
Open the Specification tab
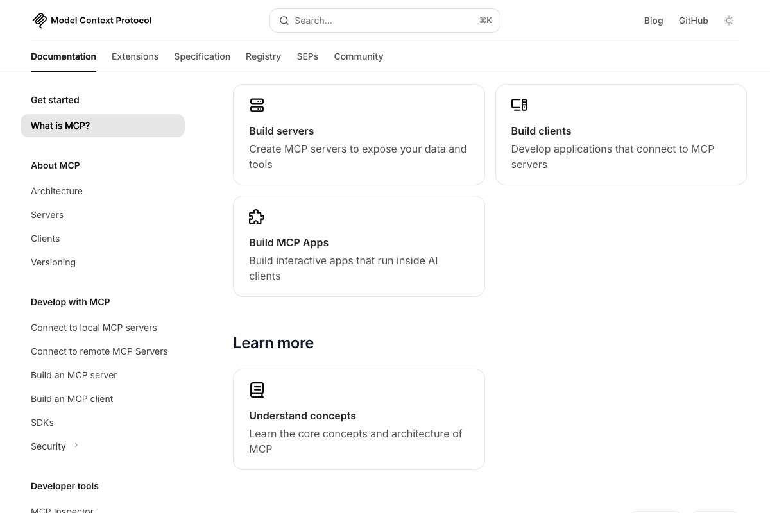click(x=202, y=56)
